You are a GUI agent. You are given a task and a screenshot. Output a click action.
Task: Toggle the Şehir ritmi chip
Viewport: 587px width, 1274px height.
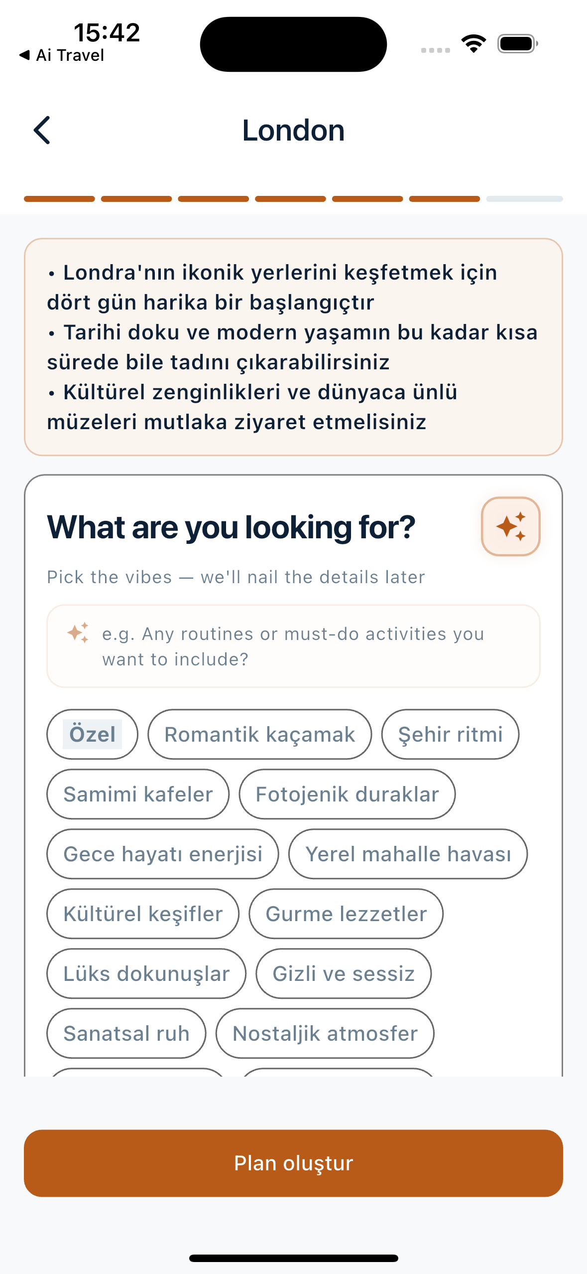[x=450, y=734]
